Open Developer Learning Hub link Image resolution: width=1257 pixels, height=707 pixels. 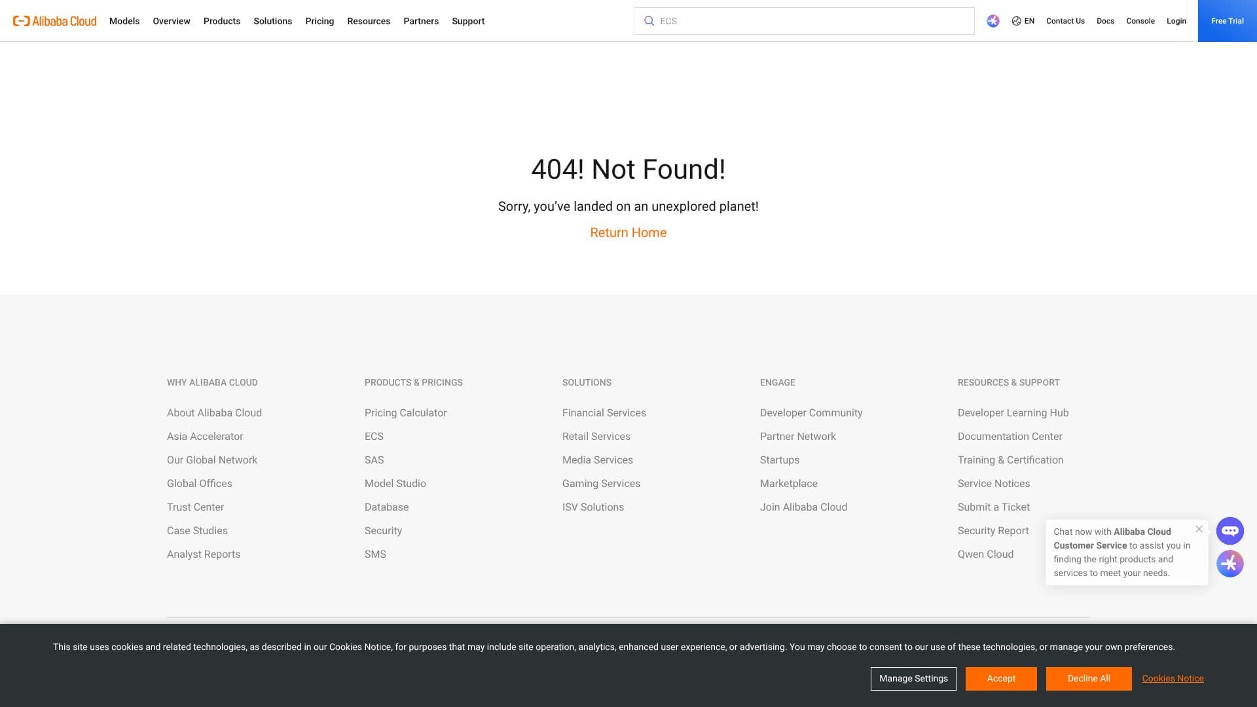(x=1013, y=413)
